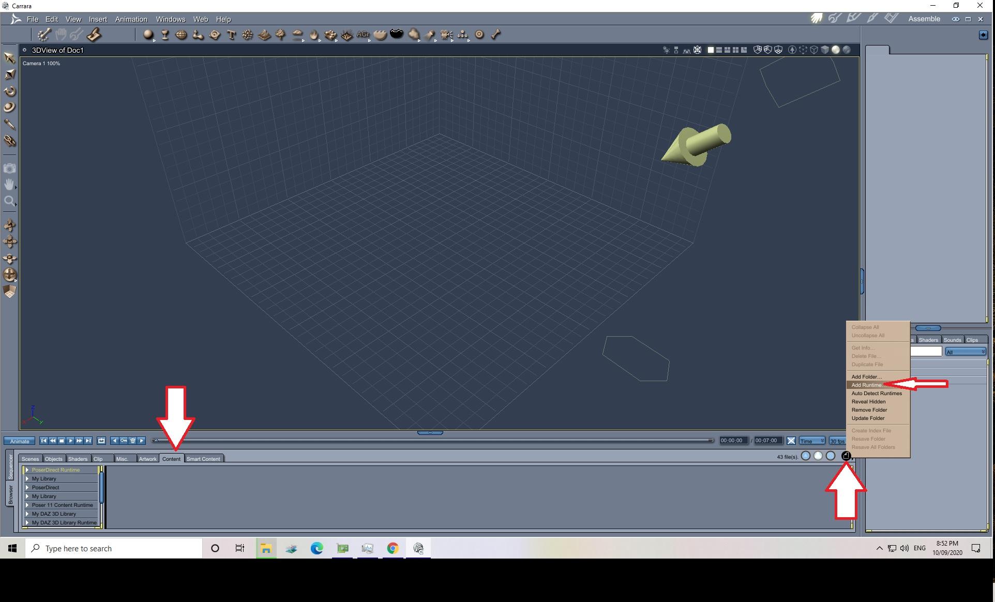Toggle the first browser view mode circle

[x=806, y=456]
